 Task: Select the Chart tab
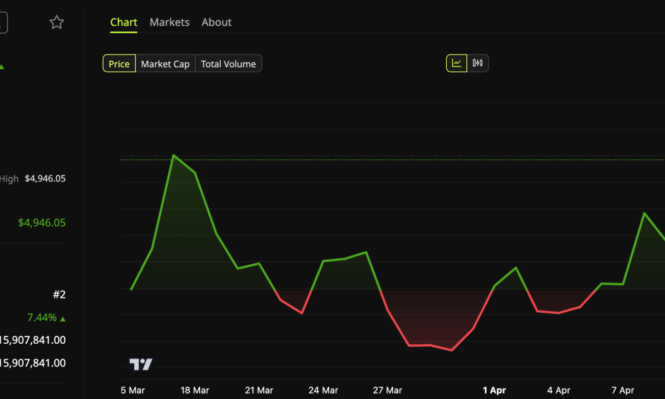point(124,22)
